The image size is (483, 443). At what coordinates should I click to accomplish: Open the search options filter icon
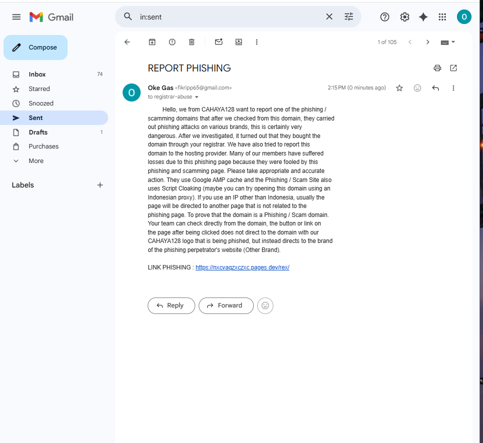pos(349,16)
